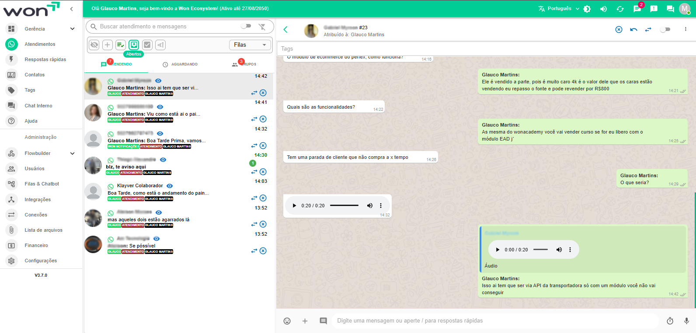696x333 pixels.
Task: Collapse the sidebar with the chevron
Action: [71, 9]
